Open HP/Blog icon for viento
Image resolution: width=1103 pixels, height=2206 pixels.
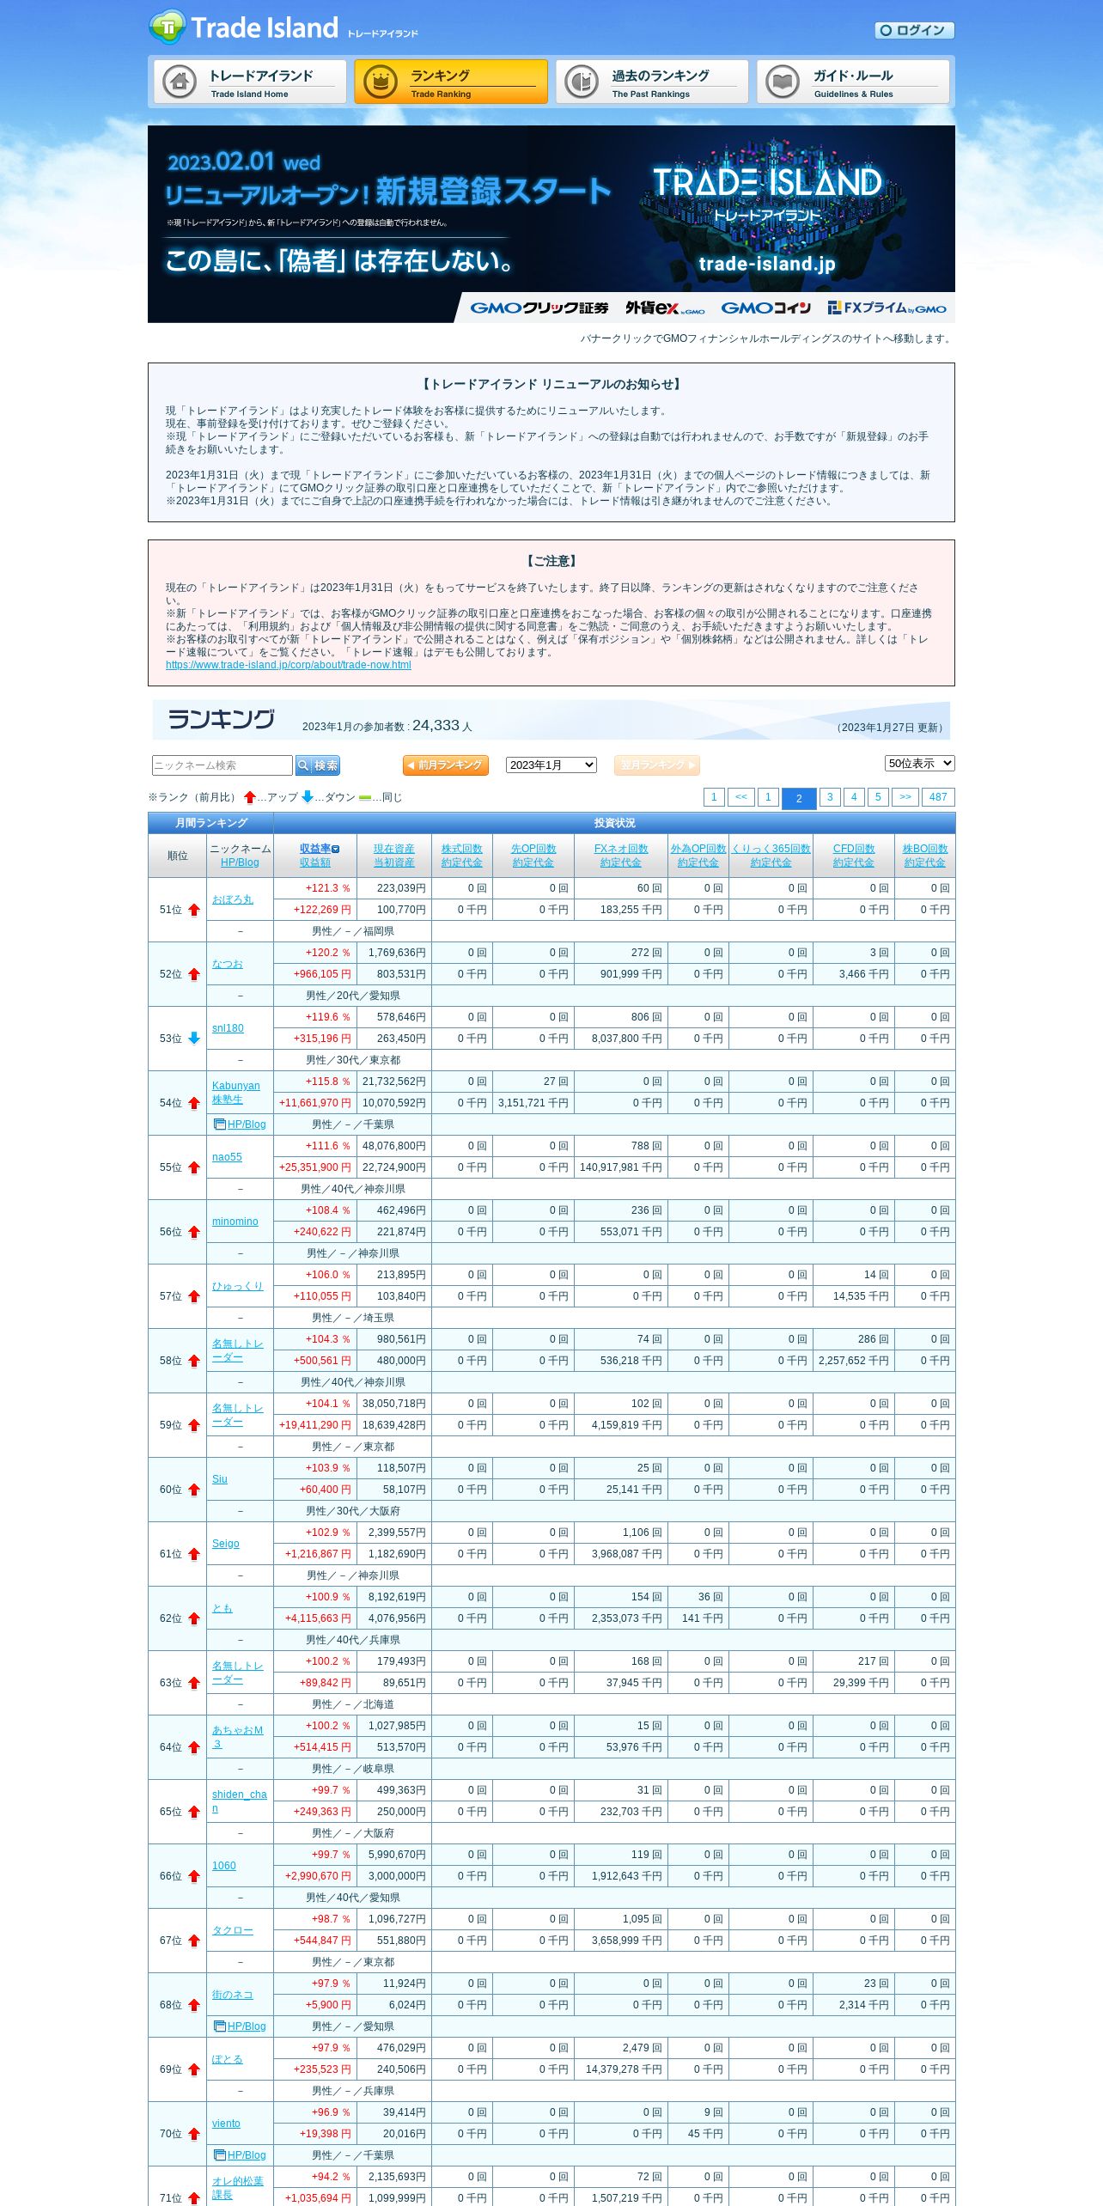(220, 2155)
